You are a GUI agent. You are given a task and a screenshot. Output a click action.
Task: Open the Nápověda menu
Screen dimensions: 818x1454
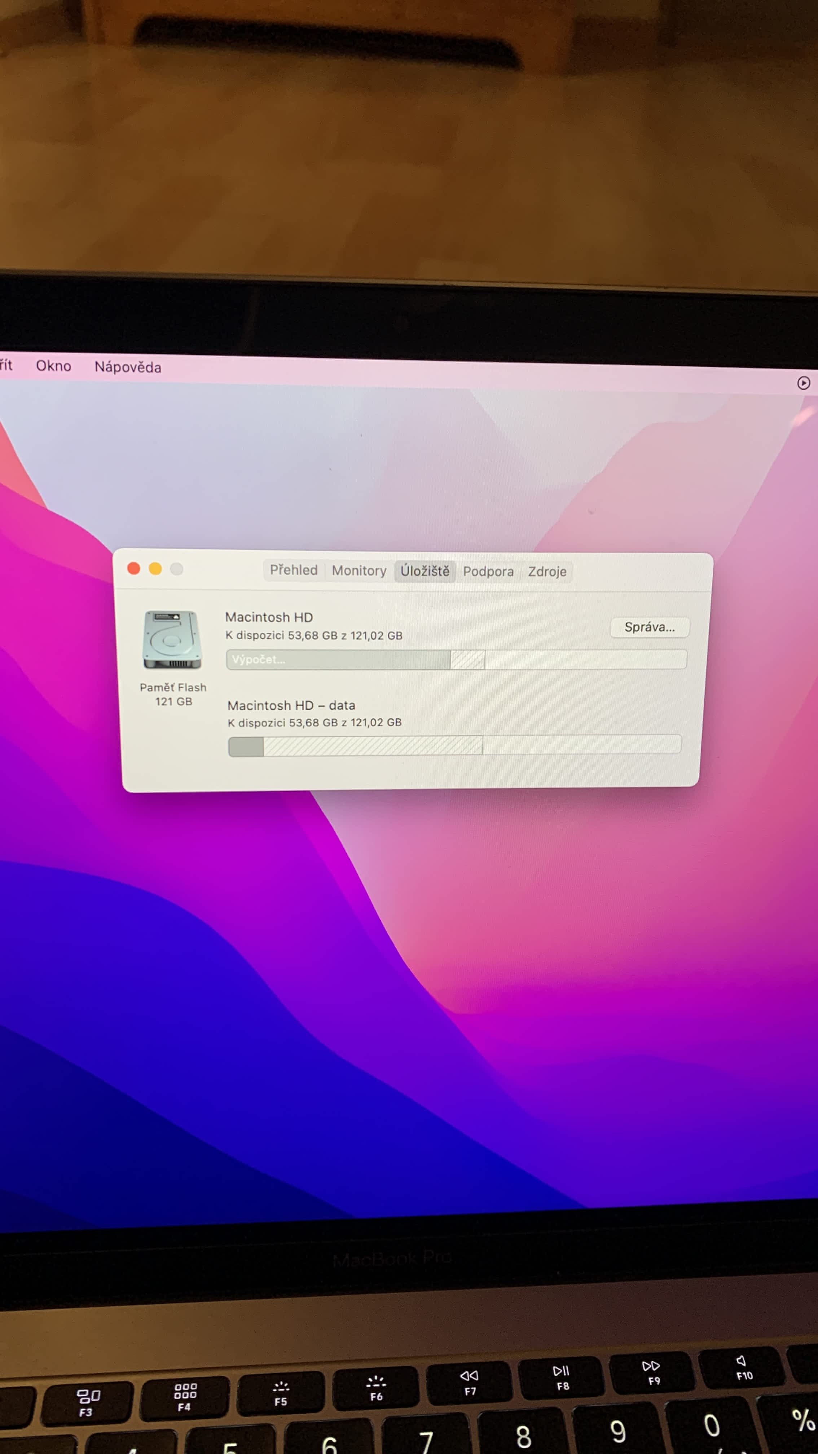[128, 367]
